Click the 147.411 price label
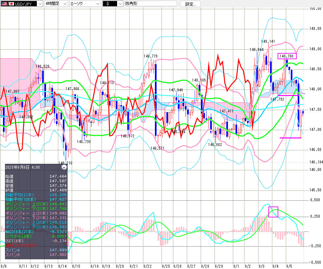Image resolution: width=323 pixels, height=269 pixels. click(227, 111)
